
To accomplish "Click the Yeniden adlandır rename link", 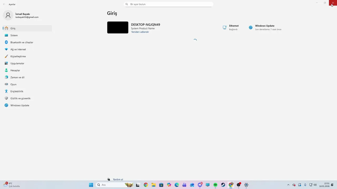I will pyautogui.click(x=140, y=32).
